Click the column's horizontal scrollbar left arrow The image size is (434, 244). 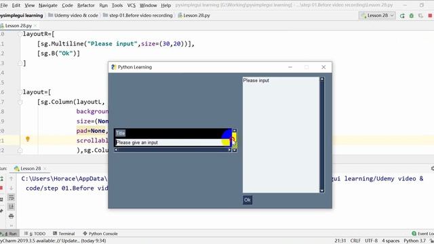click(116, 150)
